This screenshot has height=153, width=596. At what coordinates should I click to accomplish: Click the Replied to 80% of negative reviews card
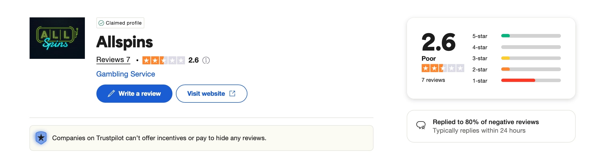tap(491, 126)
